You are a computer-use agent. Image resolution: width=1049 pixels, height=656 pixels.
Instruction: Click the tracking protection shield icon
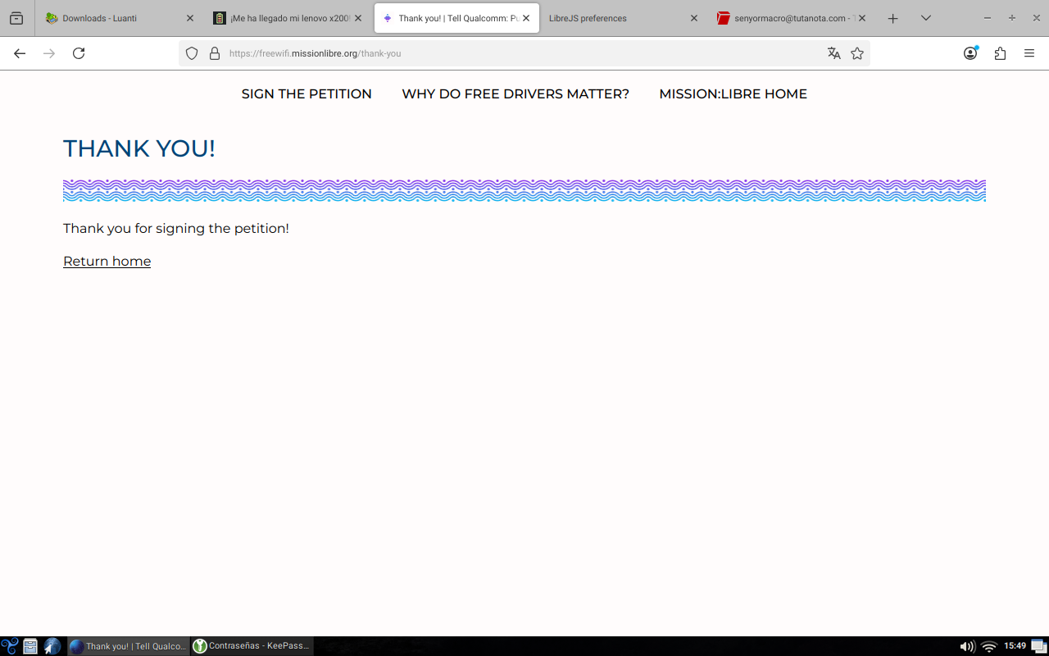click(x=192, y=53)
